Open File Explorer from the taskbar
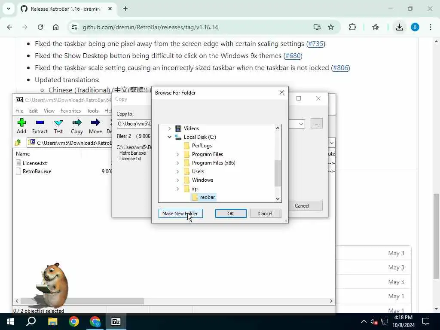Viewport: 440px width, 330px height. (x=53, y=321)
